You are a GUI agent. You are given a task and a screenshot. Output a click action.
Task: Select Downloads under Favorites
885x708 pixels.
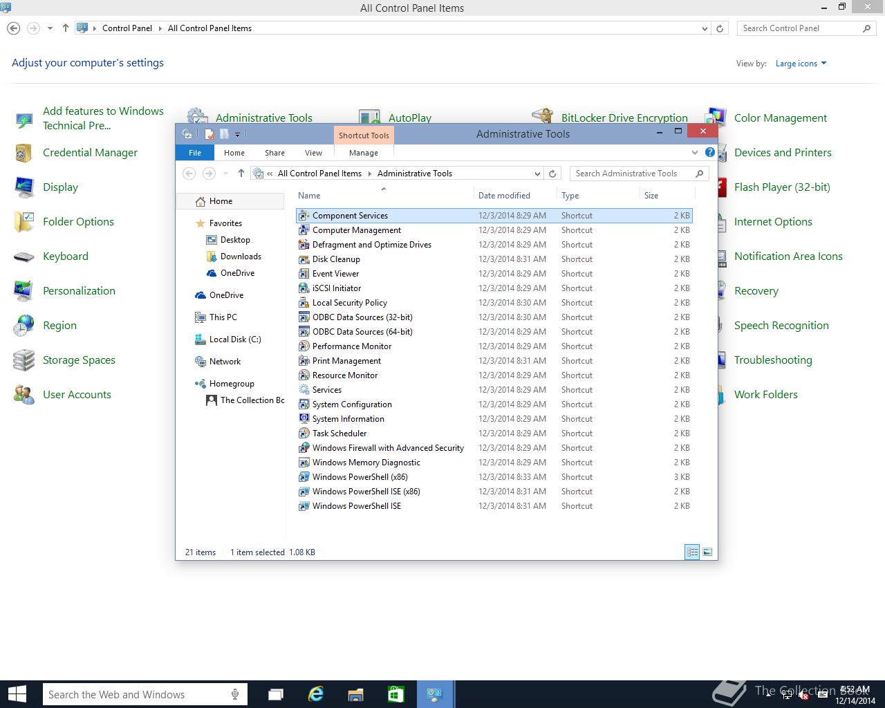point(241,257)
